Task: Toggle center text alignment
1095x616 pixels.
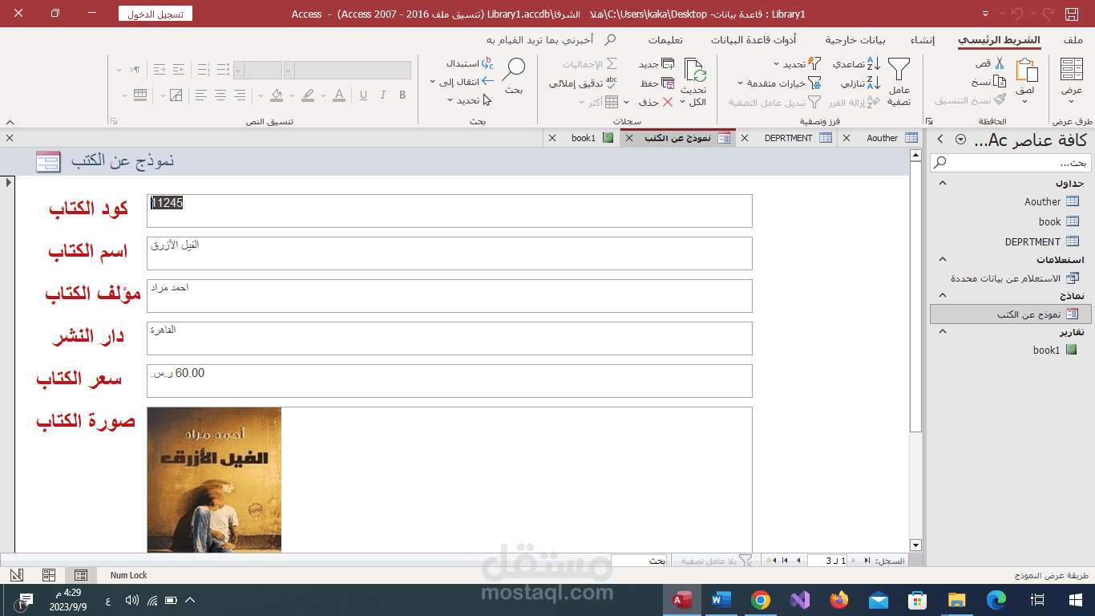Action: click(220, 95)
